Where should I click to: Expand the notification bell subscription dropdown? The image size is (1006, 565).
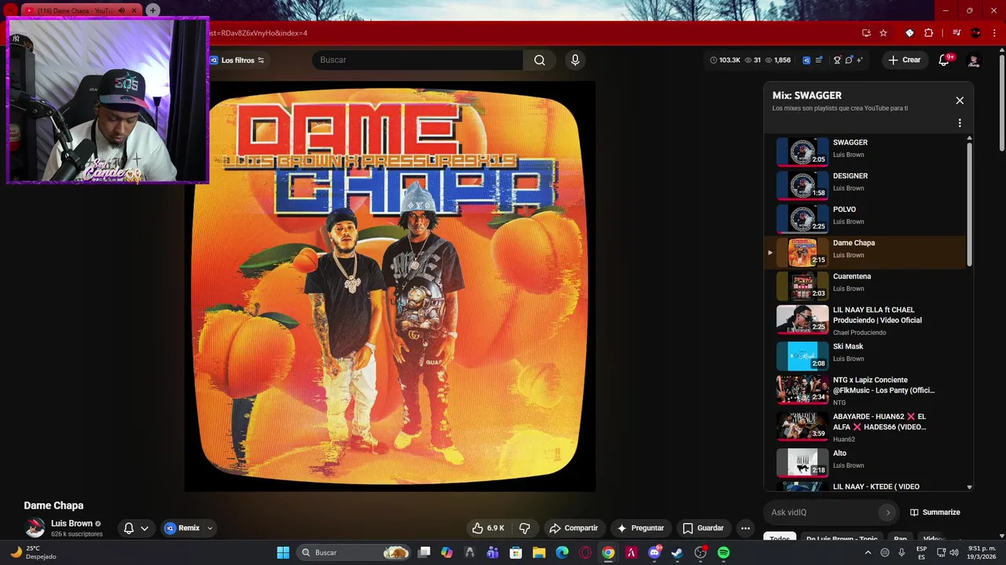pyautogui.click(x=145, y=528)
